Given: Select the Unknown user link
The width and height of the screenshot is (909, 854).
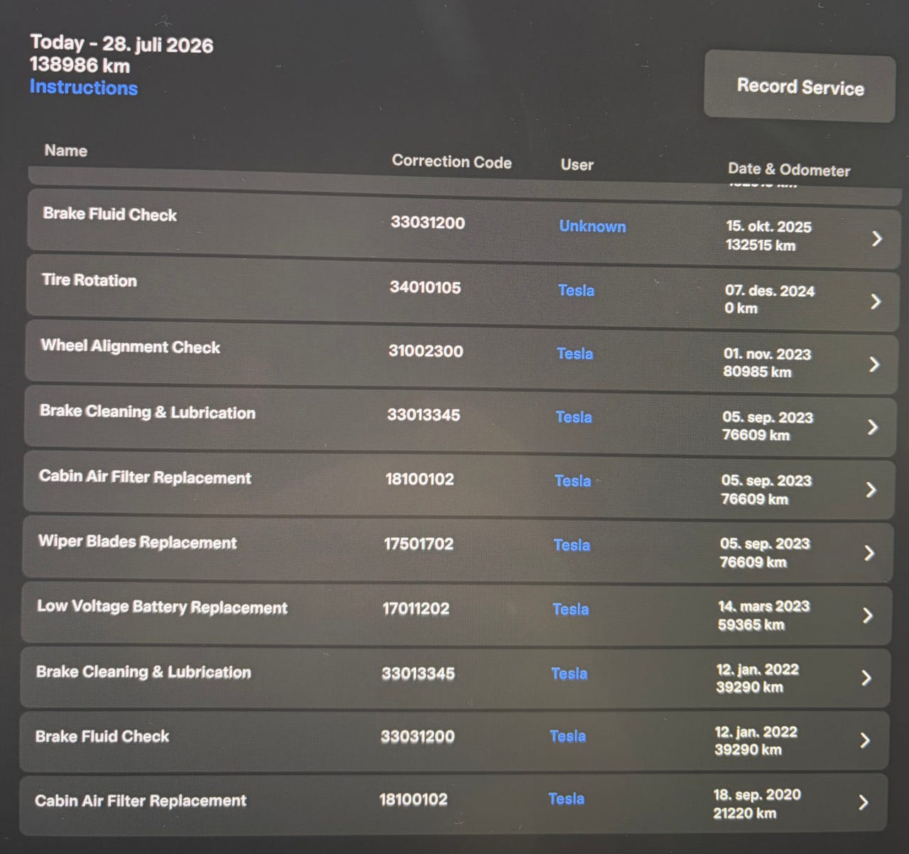Looking at the screenshot, I should point(592,226).
